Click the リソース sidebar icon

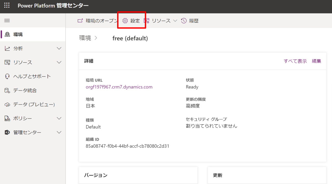tap(7, 62)
